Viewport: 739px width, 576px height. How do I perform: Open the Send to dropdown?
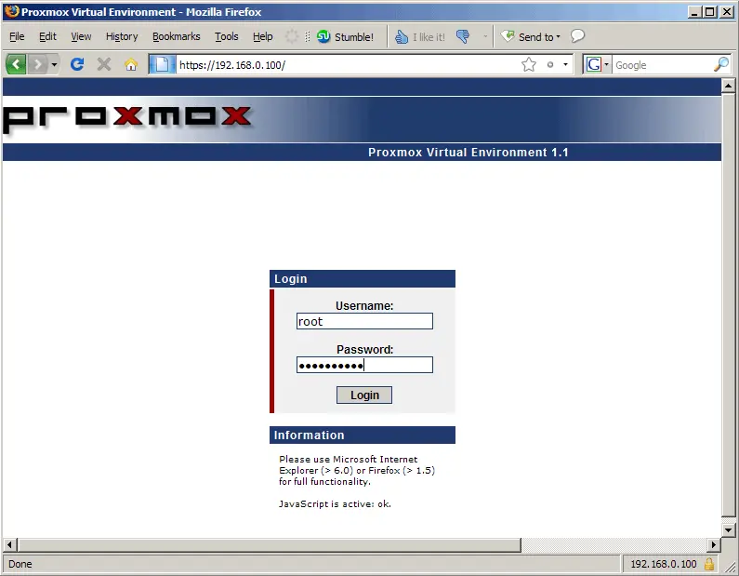531,36
